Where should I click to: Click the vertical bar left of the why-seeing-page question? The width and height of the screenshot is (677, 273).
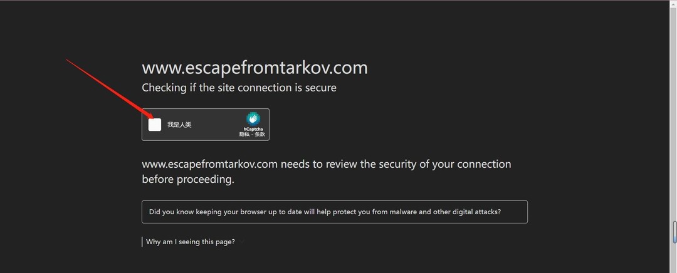(x=142, y=242)
